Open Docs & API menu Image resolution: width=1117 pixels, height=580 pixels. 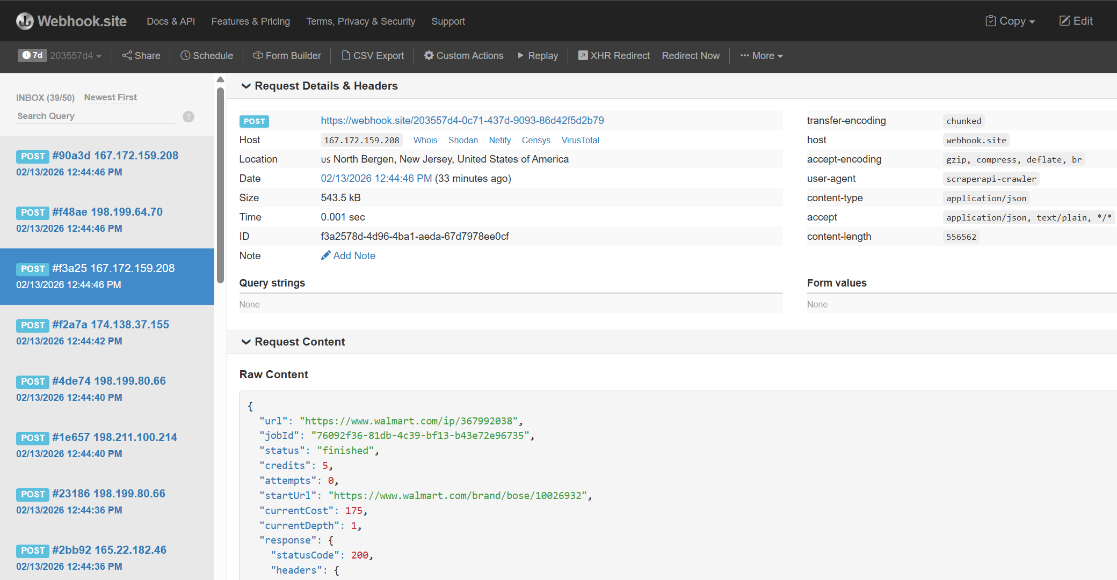171,21
